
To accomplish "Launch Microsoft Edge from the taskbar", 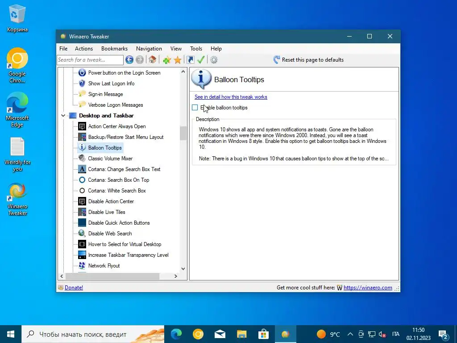I will point(176,334).
